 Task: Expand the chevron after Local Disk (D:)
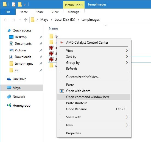tap(78, 20)
